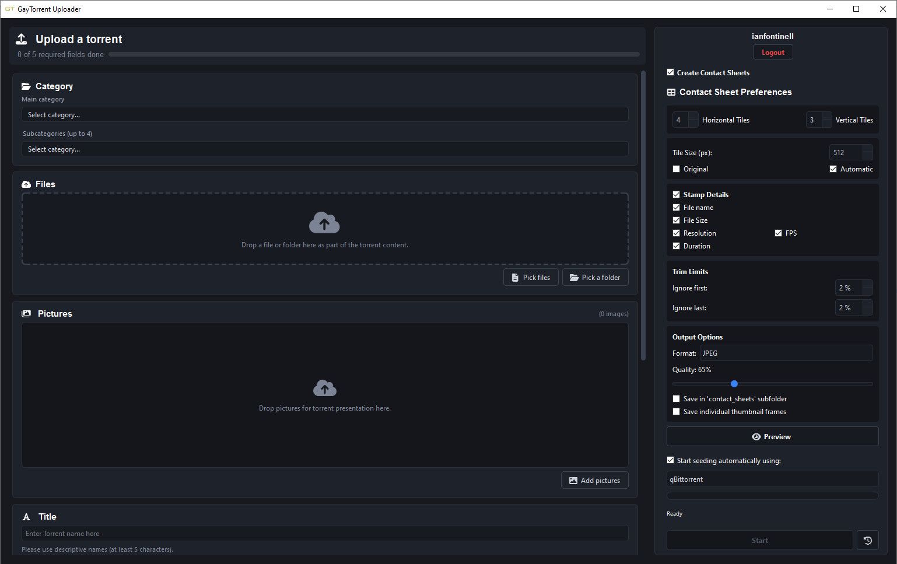
Task: Click the cloud icon in Pictures drop area
Action: (325, 388)
